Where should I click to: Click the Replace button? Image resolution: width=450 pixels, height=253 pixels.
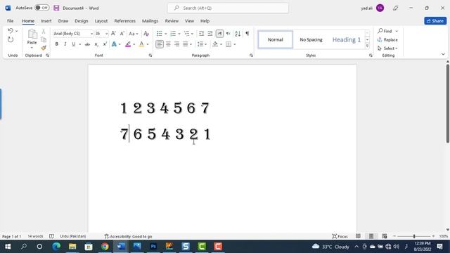(x=387, y=40)
